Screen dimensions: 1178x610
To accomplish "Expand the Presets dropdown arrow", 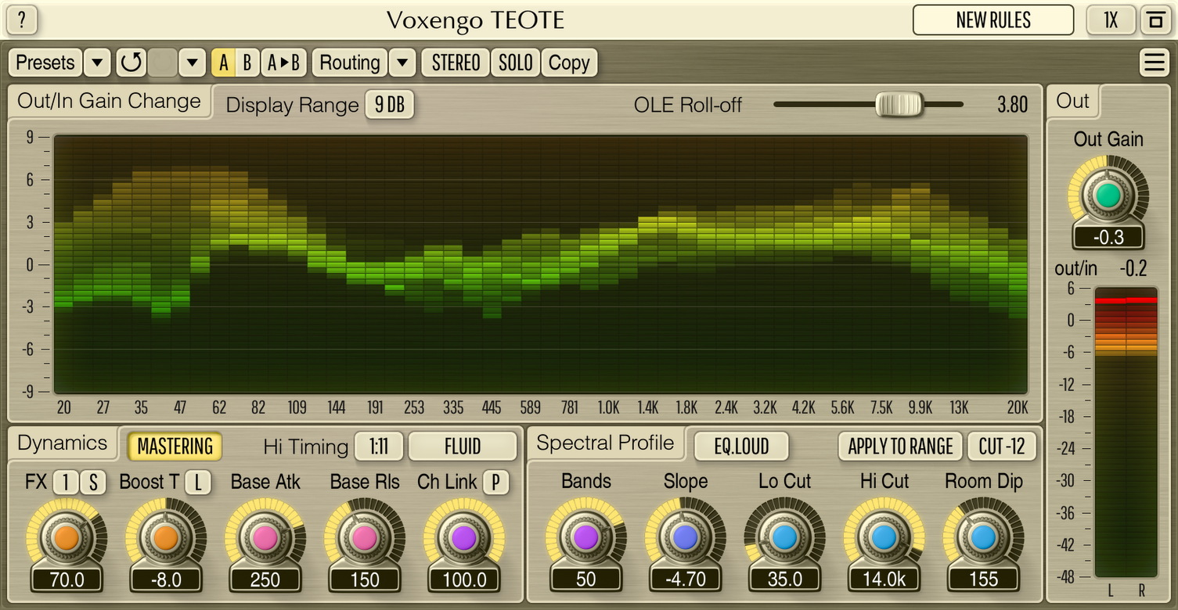I will click(x=97, y=63).
